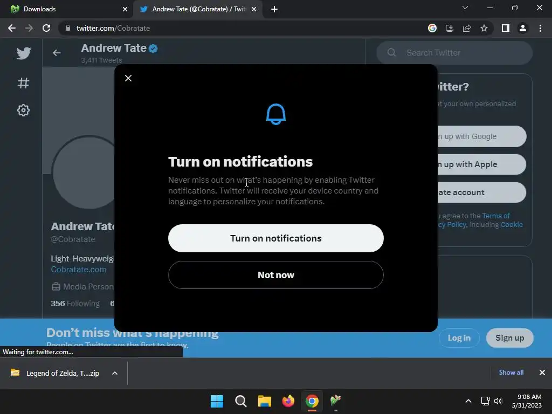Viewport: 552px width, 414px height.
Task: Open the hummingbird app on taskbar
Action: [x=335, y=401]
